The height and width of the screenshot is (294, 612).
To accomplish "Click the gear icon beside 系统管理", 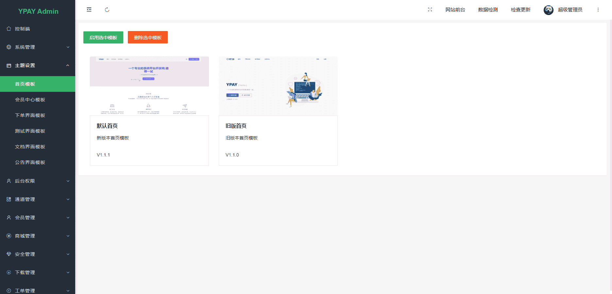I will 9,47.
